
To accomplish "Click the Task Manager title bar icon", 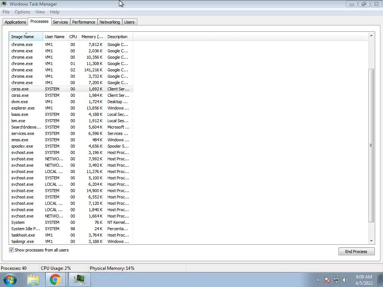I will (x=3, y=4).
